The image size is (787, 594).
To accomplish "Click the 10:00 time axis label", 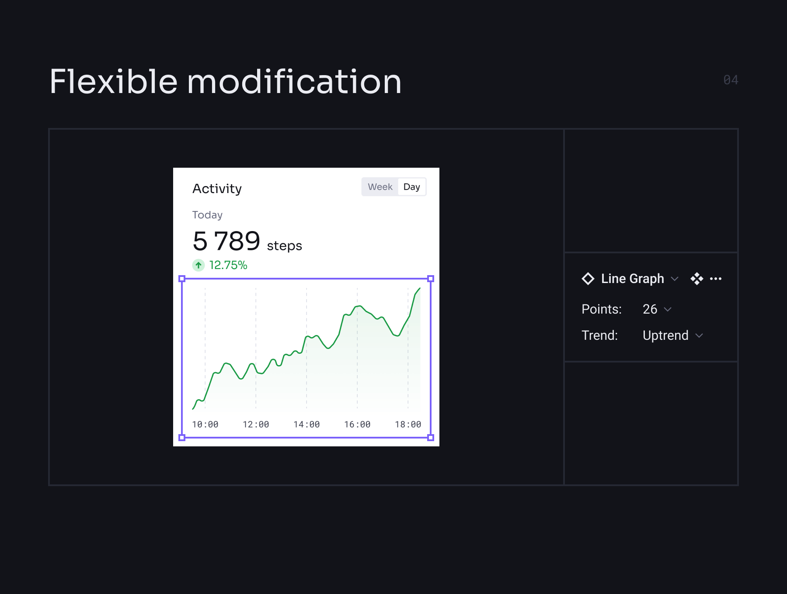I will point(205,425).
